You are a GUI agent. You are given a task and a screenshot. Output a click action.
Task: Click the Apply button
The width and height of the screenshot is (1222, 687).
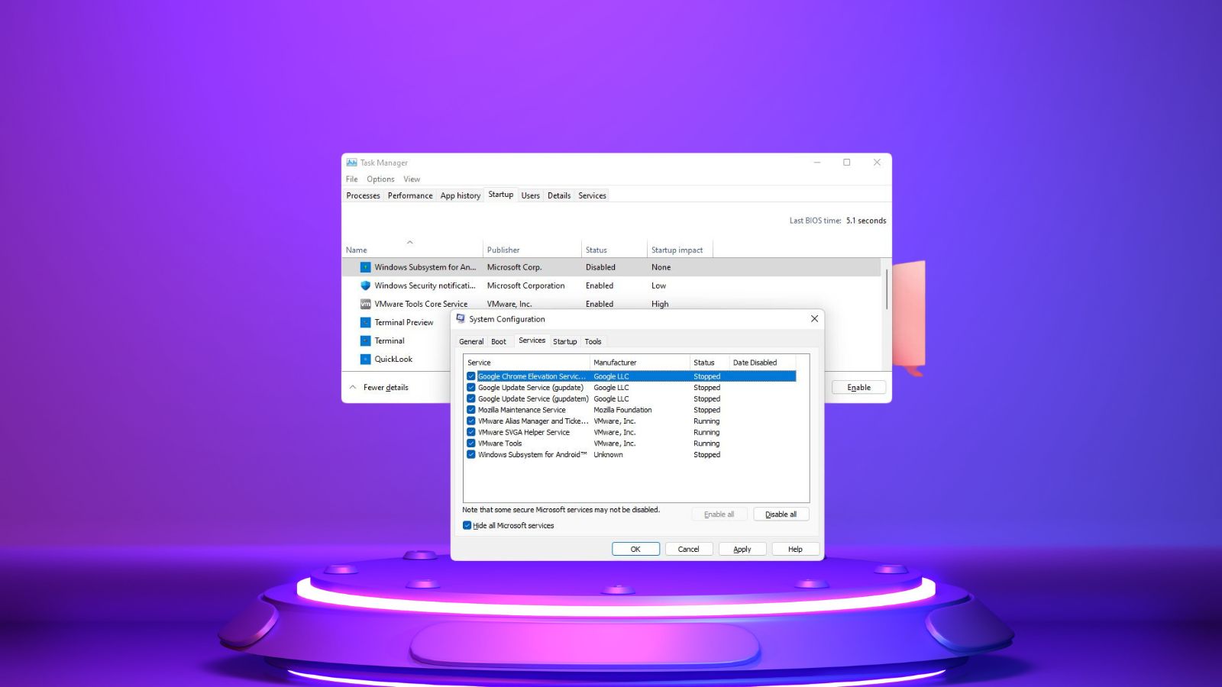742,549
